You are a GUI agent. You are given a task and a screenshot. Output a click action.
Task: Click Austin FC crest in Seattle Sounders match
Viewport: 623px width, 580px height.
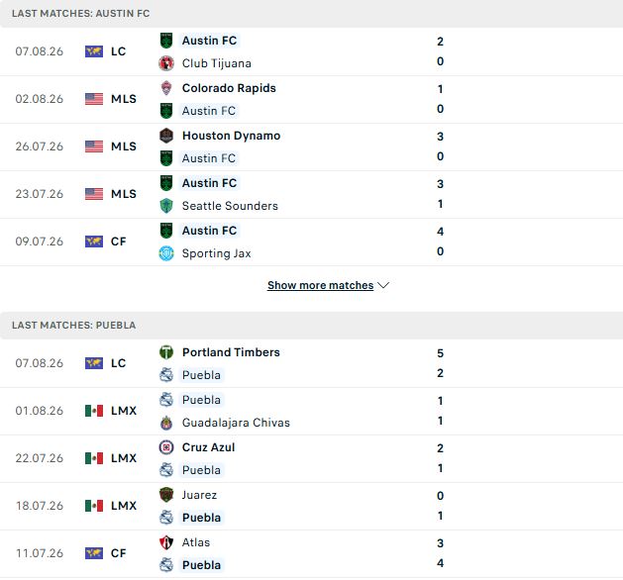click(x=166, y=183)
